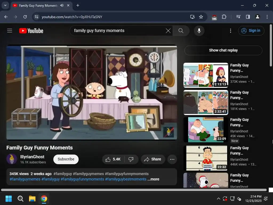Open video title with 45K views

pyautogui.click(x=239, y=122)
